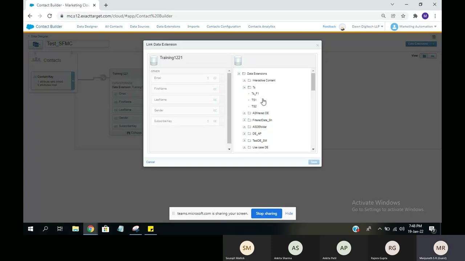The height and width of the screenshot is (261, 465).
Task: Click the Email type icon
Action: 215,78
